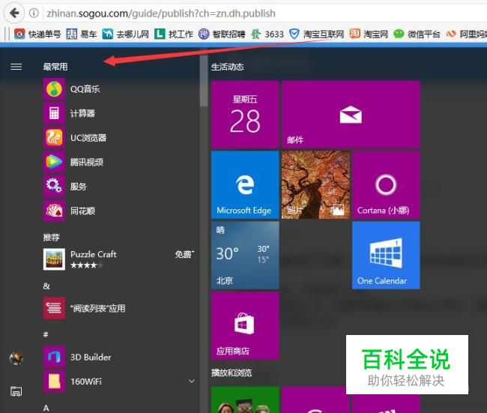Image resolution: width=487 pixels, height=413 pixels.
Task: Open the 易车 bookmark
Action: (82, 34)
